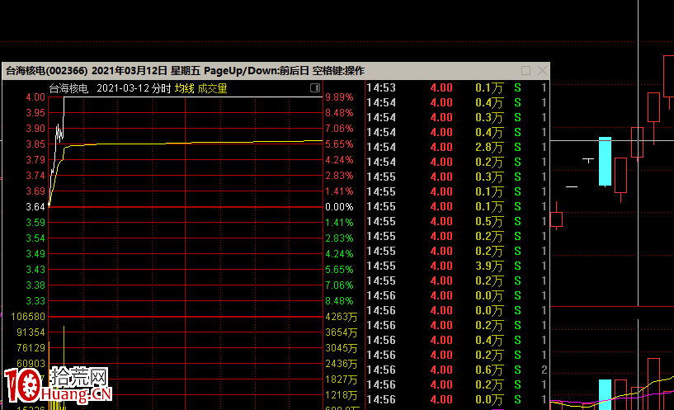
Task: Click the 3.64 previous close price label
Action: click(35, 207)
